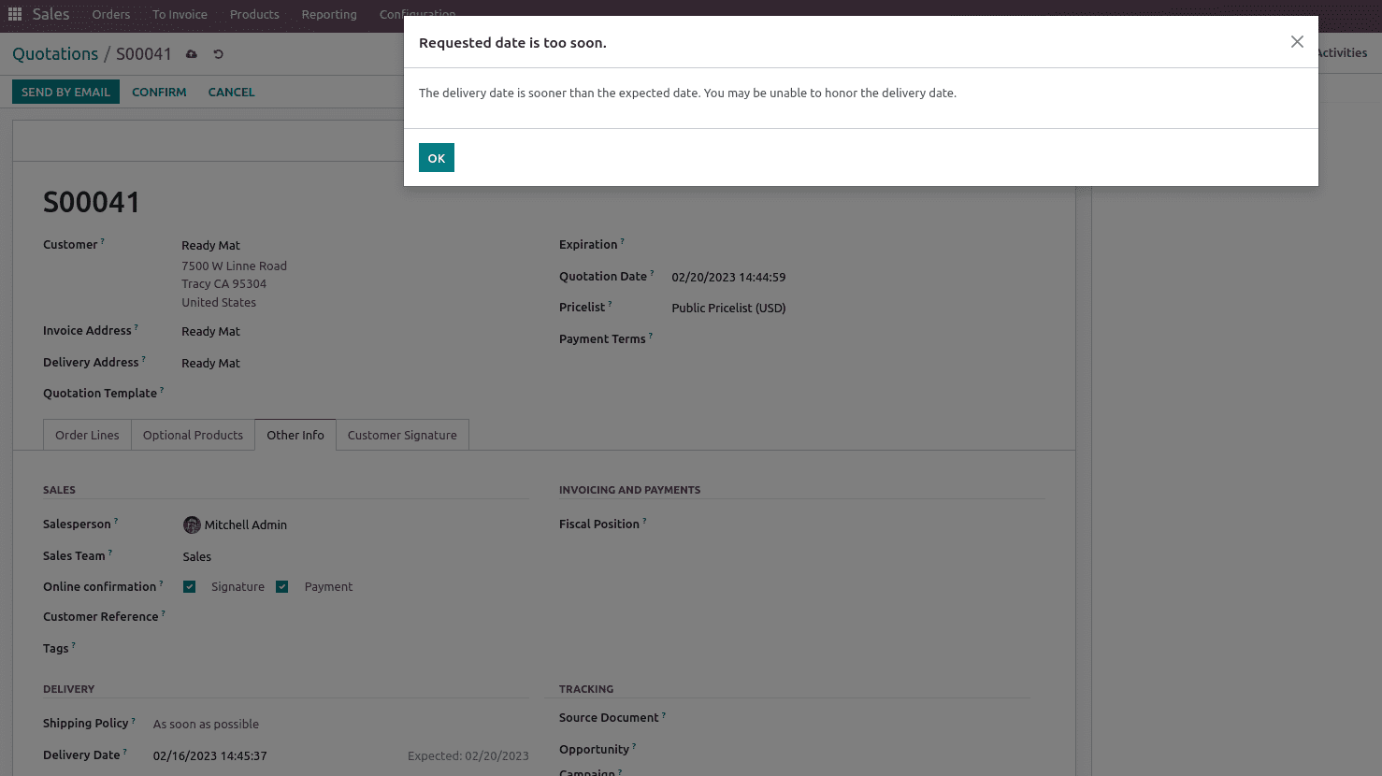
Task: Open the Quotations breadcrumb link
Action: coord(55,53)
